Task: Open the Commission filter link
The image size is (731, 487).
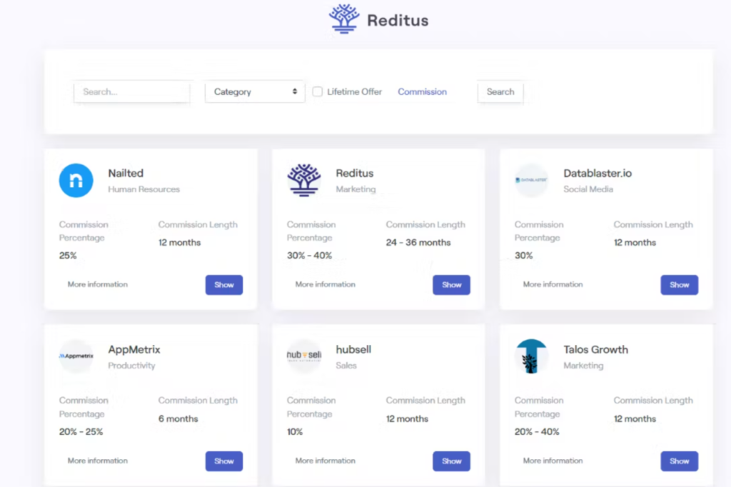Action: click(422, 92)
